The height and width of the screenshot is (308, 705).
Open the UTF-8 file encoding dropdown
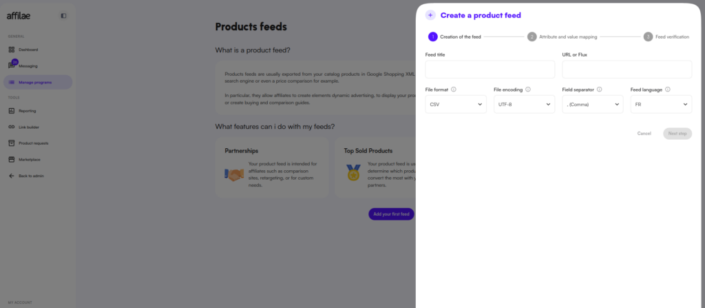coord(524,104)
